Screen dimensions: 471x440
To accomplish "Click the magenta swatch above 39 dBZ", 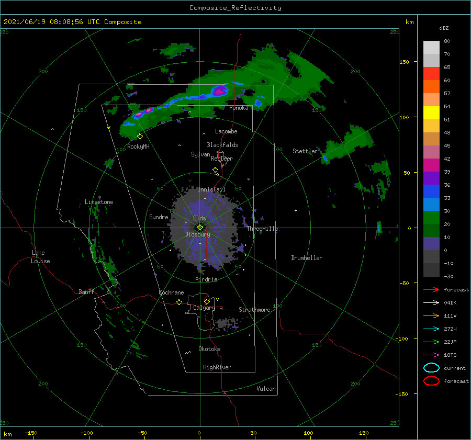I will (431, 165).
